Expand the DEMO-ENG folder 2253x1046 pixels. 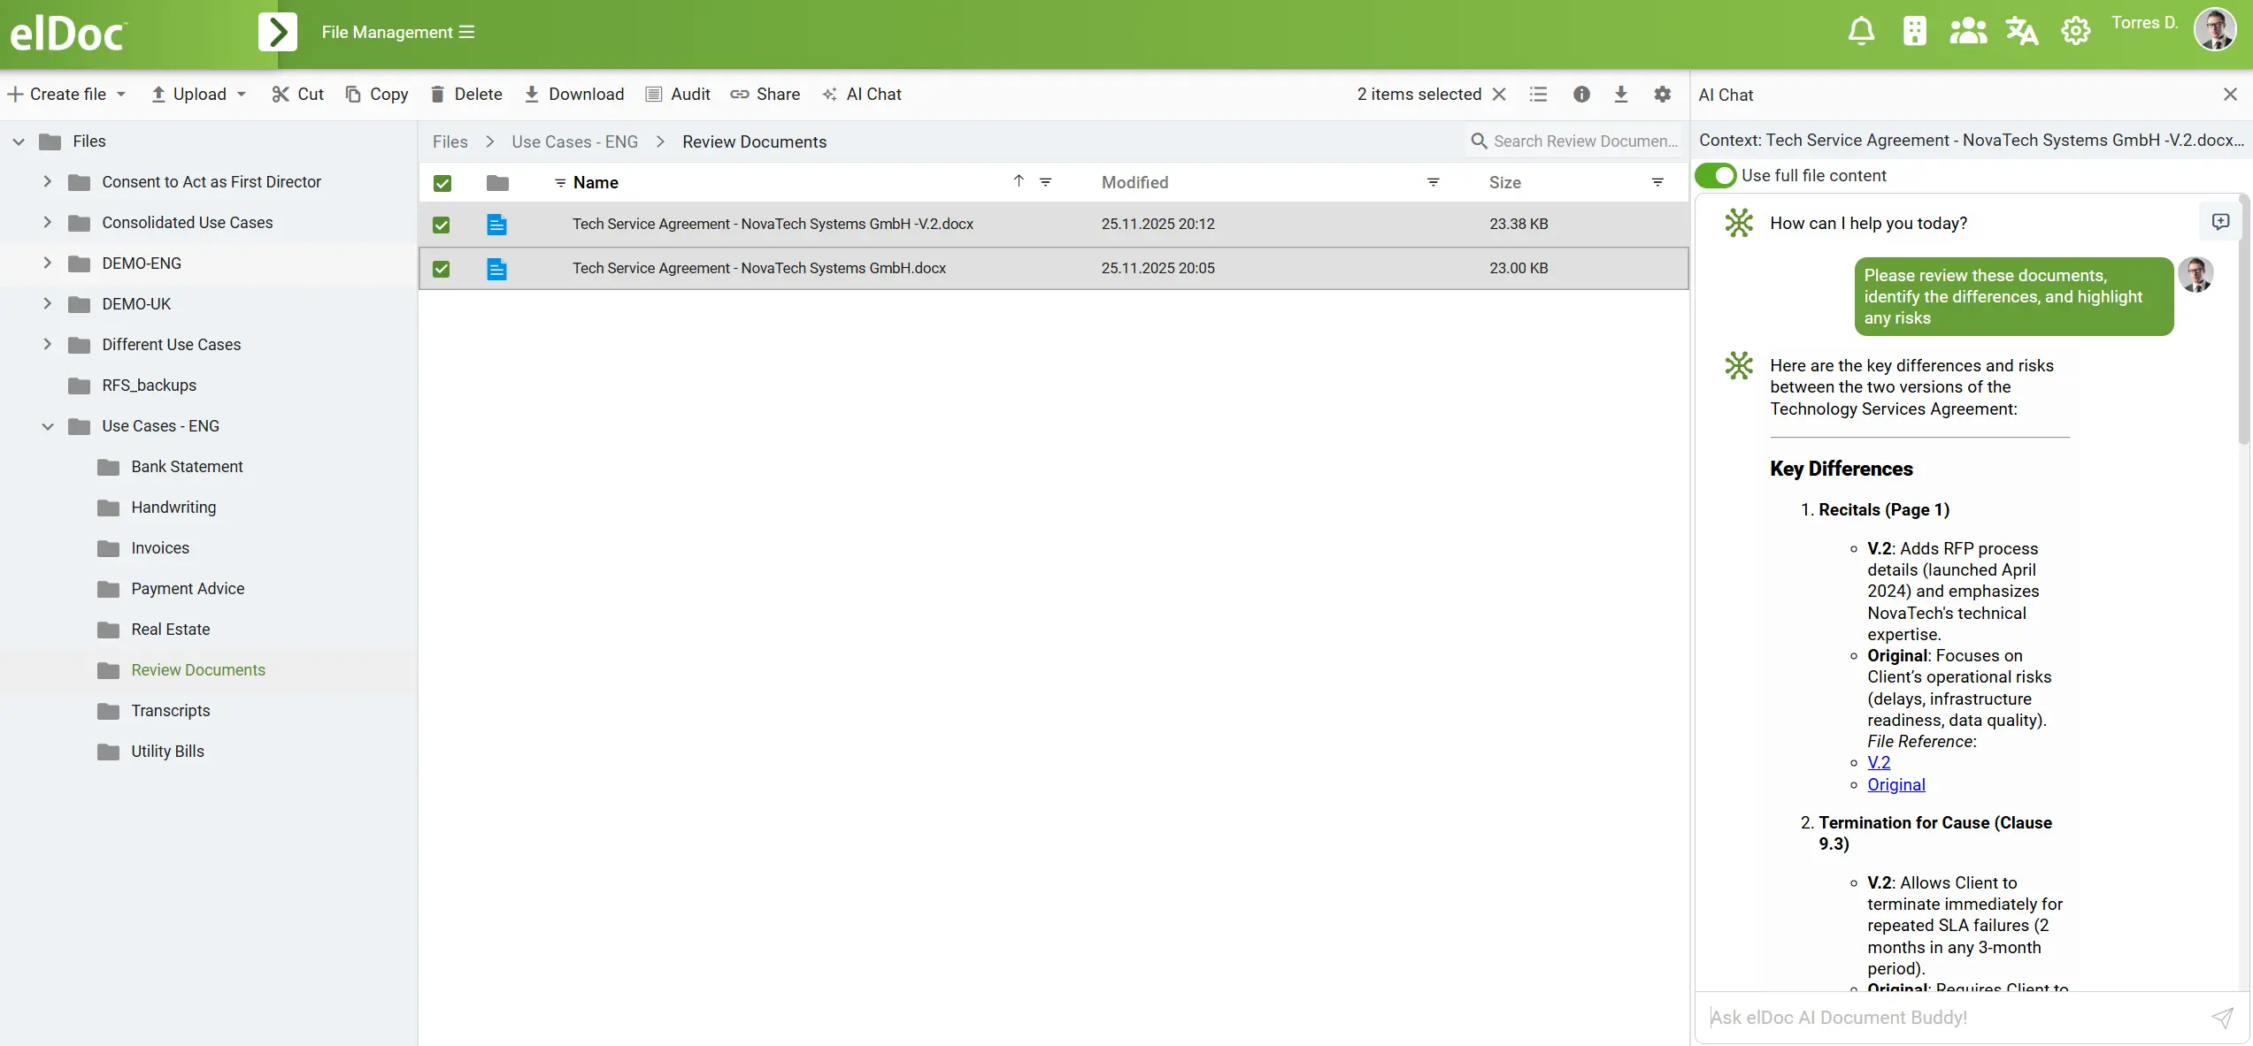point(48,263)
